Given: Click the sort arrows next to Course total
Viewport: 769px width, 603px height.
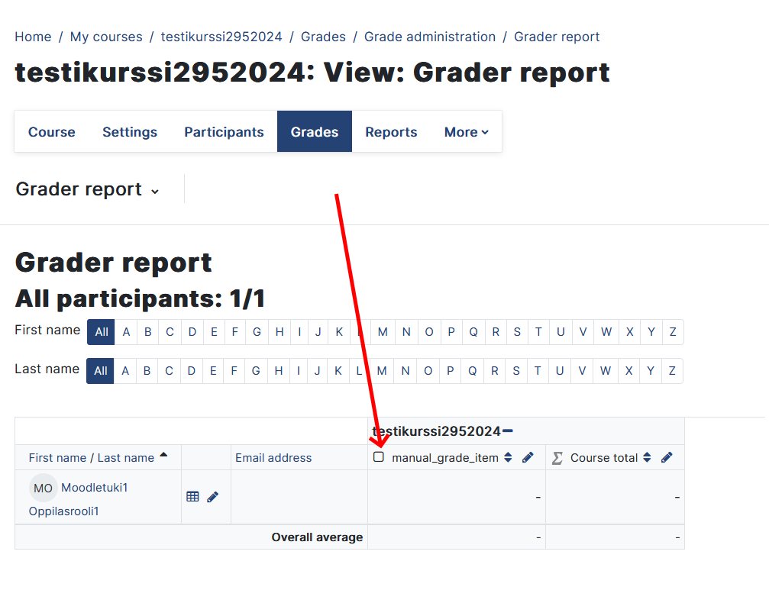Looking at the screenshot, I should (648, 457).
